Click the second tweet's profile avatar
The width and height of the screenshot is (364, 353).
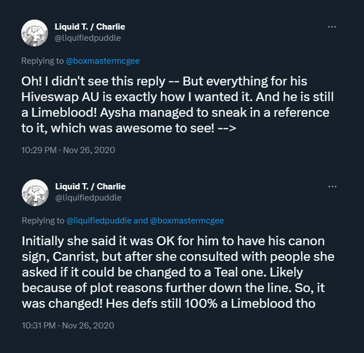[33, 192]
